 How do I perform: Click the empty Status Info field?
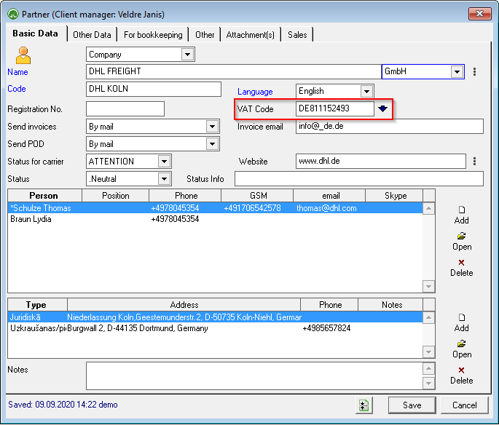point(359,178)
